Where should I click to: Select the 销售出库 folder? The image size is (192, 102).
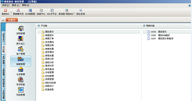[48, 45]
